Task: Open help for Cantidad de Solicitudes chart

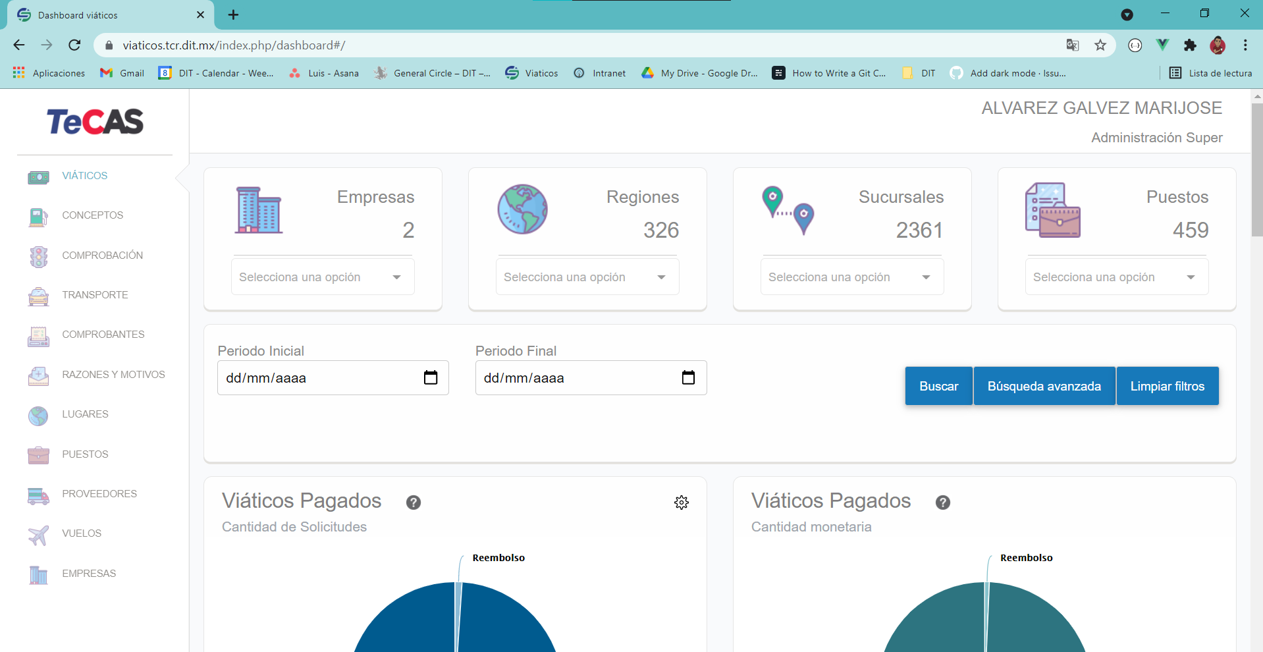Action: click(414, 503)
